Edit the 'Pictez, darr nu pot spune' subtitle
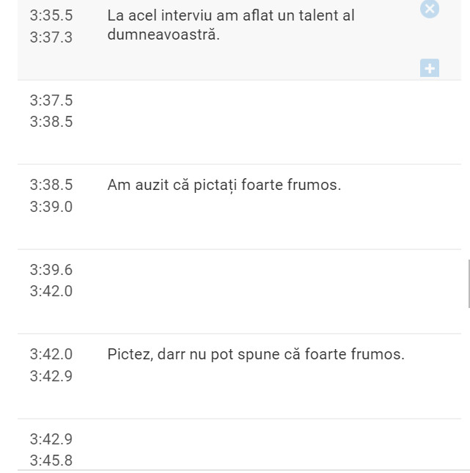The height and width of the screenshot is (473, 470). pyautogui.click(x=255, y=355)
